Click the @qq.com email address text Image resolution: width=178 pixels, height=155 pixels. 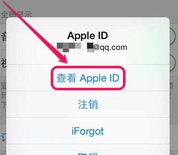(110, 47)
